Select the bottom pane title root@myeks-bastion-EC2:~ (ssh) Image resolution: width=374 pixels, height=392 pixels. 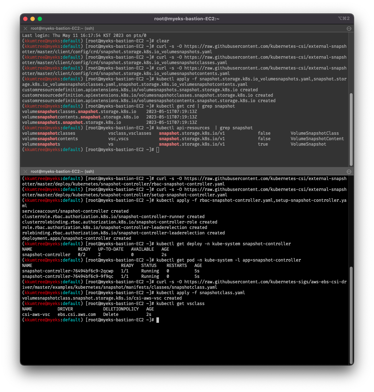coord(62,171)
